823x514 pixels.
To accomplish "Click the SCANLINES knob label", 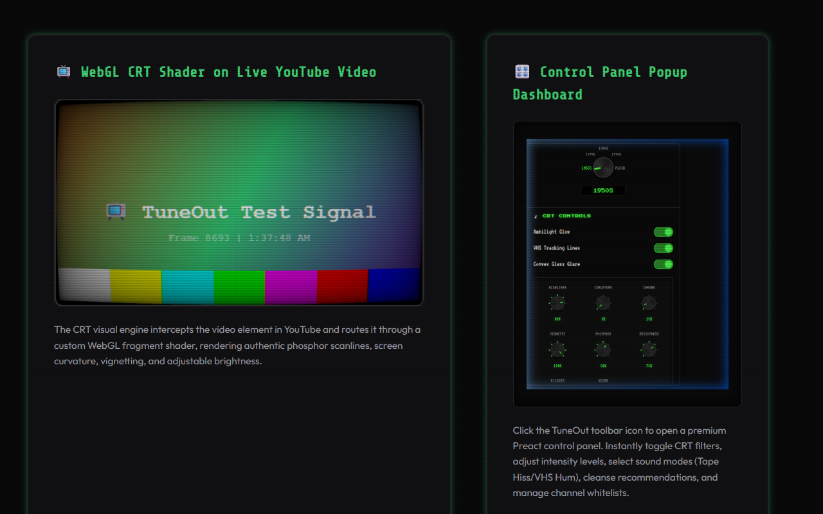I will [x=557, y=288].
